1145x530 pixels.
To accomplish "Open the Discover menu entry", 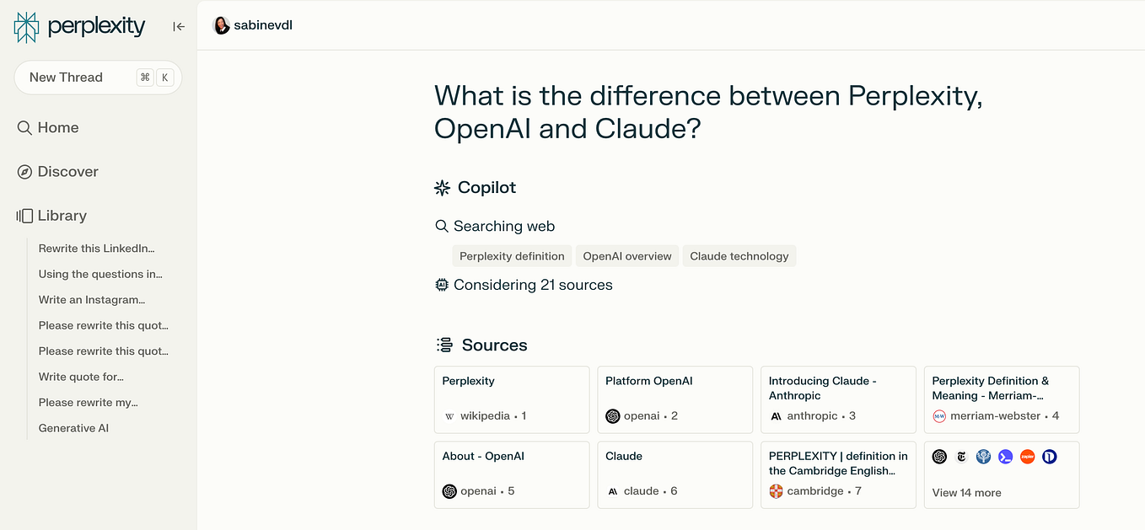I will pyautogui.click(x=67, y=171).
